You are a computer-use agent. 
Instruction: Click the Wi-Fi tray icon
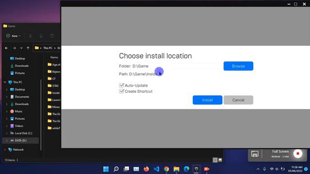coord(272,169)
